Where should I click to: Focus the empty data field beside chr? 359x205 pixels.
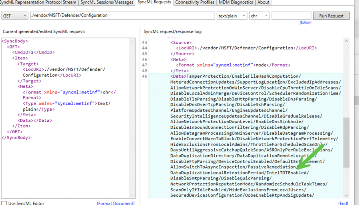(291, 16)
